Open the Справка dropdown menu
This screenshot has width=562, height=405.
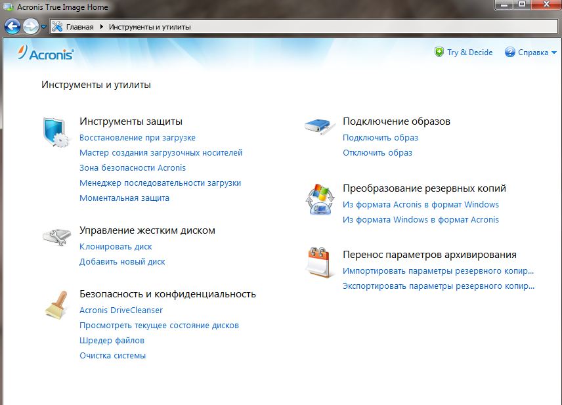coord(537,53)
